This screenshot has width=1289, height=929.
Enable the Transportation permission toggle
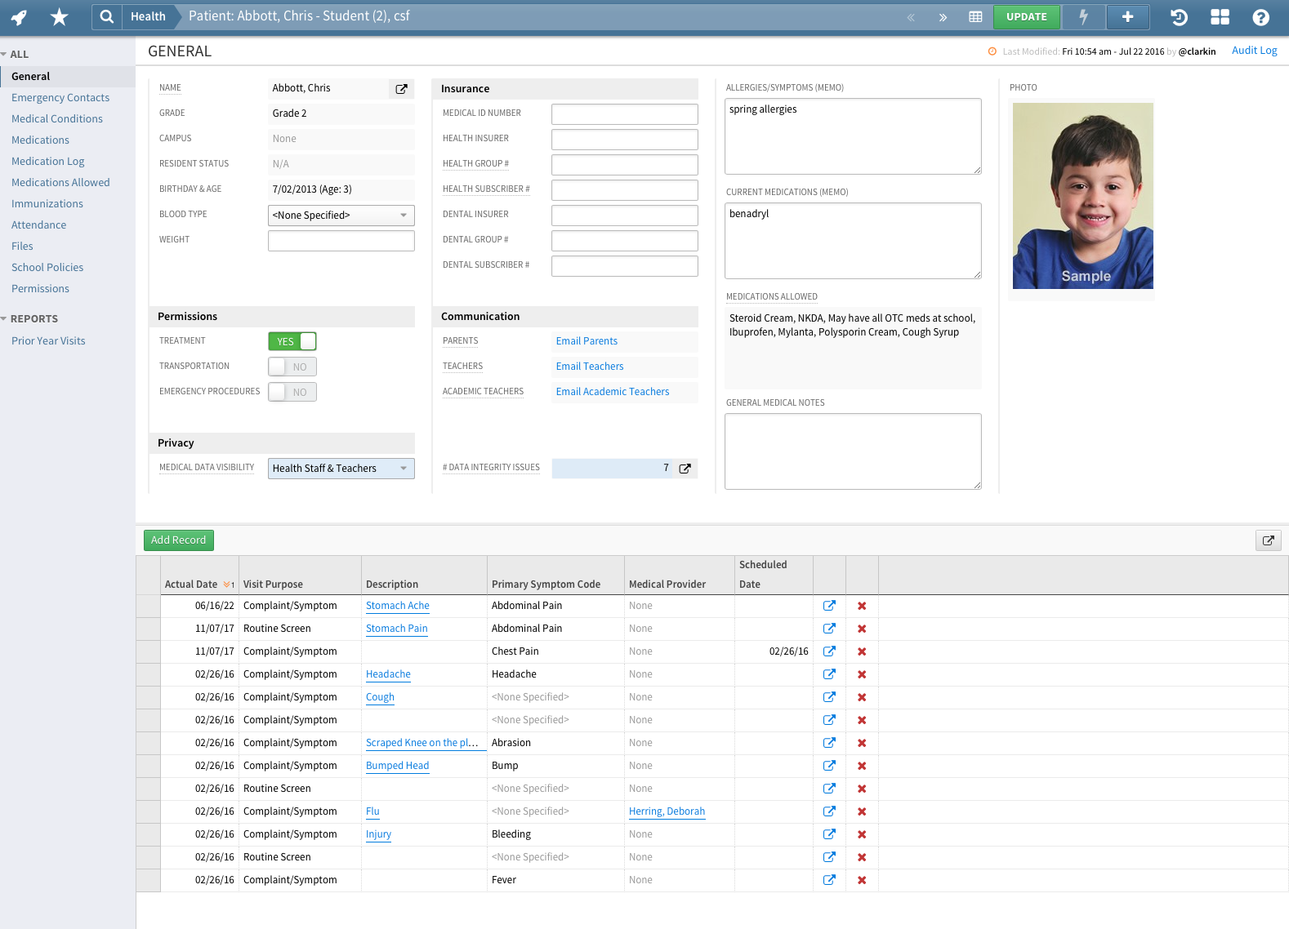pyautogui.click(x=292, y=367)
